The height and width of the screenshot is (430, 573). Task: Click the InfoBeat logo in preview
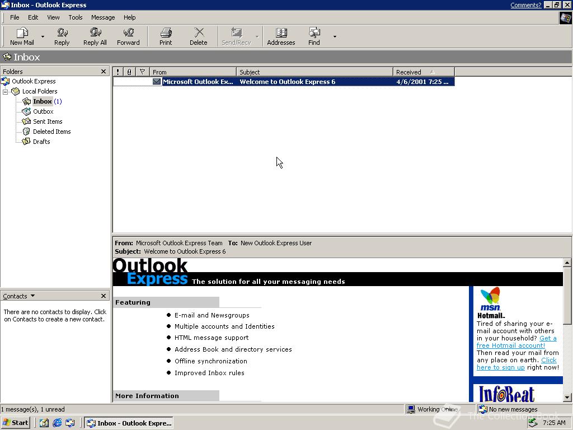(x=506, y=394)
